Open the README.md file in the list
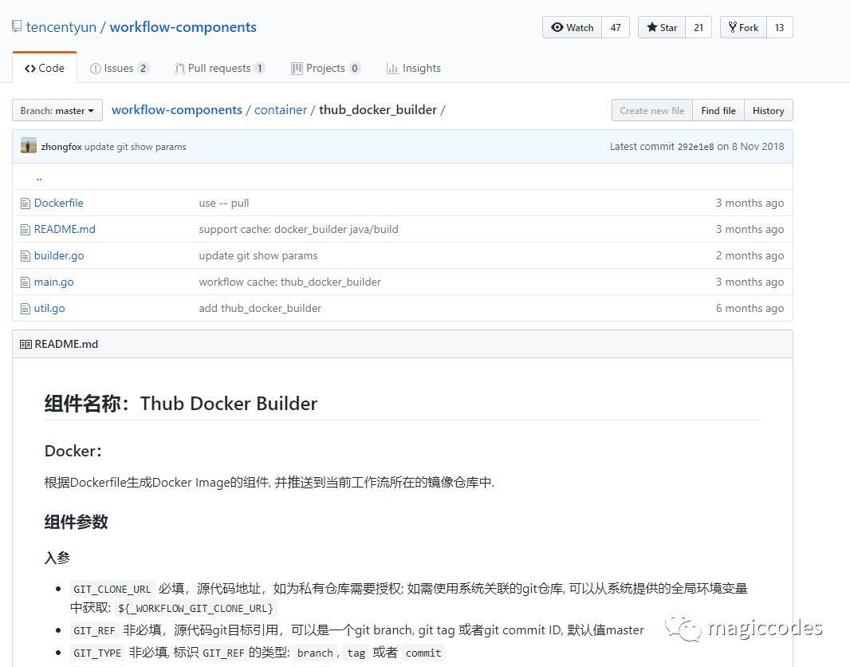The width and height of the screenshot is (850, 667). (x=65, y=230)
